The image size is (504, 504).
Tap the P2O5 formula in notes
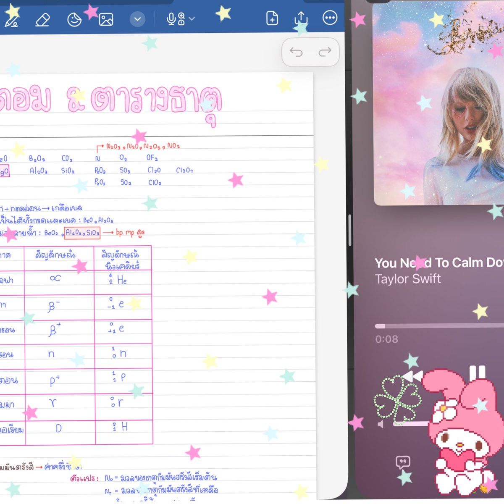(x=100, y=182)
